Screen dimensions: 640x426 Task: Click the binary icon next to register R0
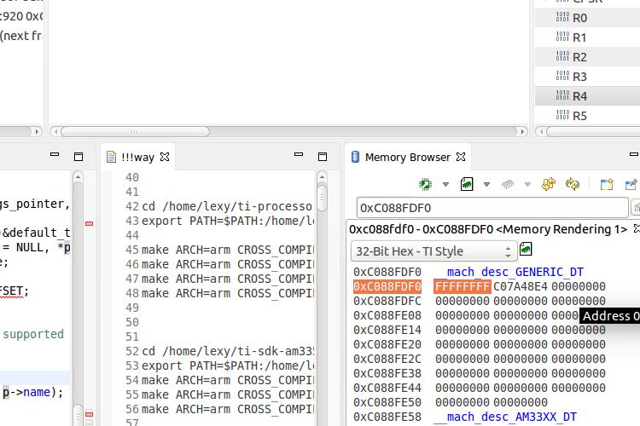[561, 17]
